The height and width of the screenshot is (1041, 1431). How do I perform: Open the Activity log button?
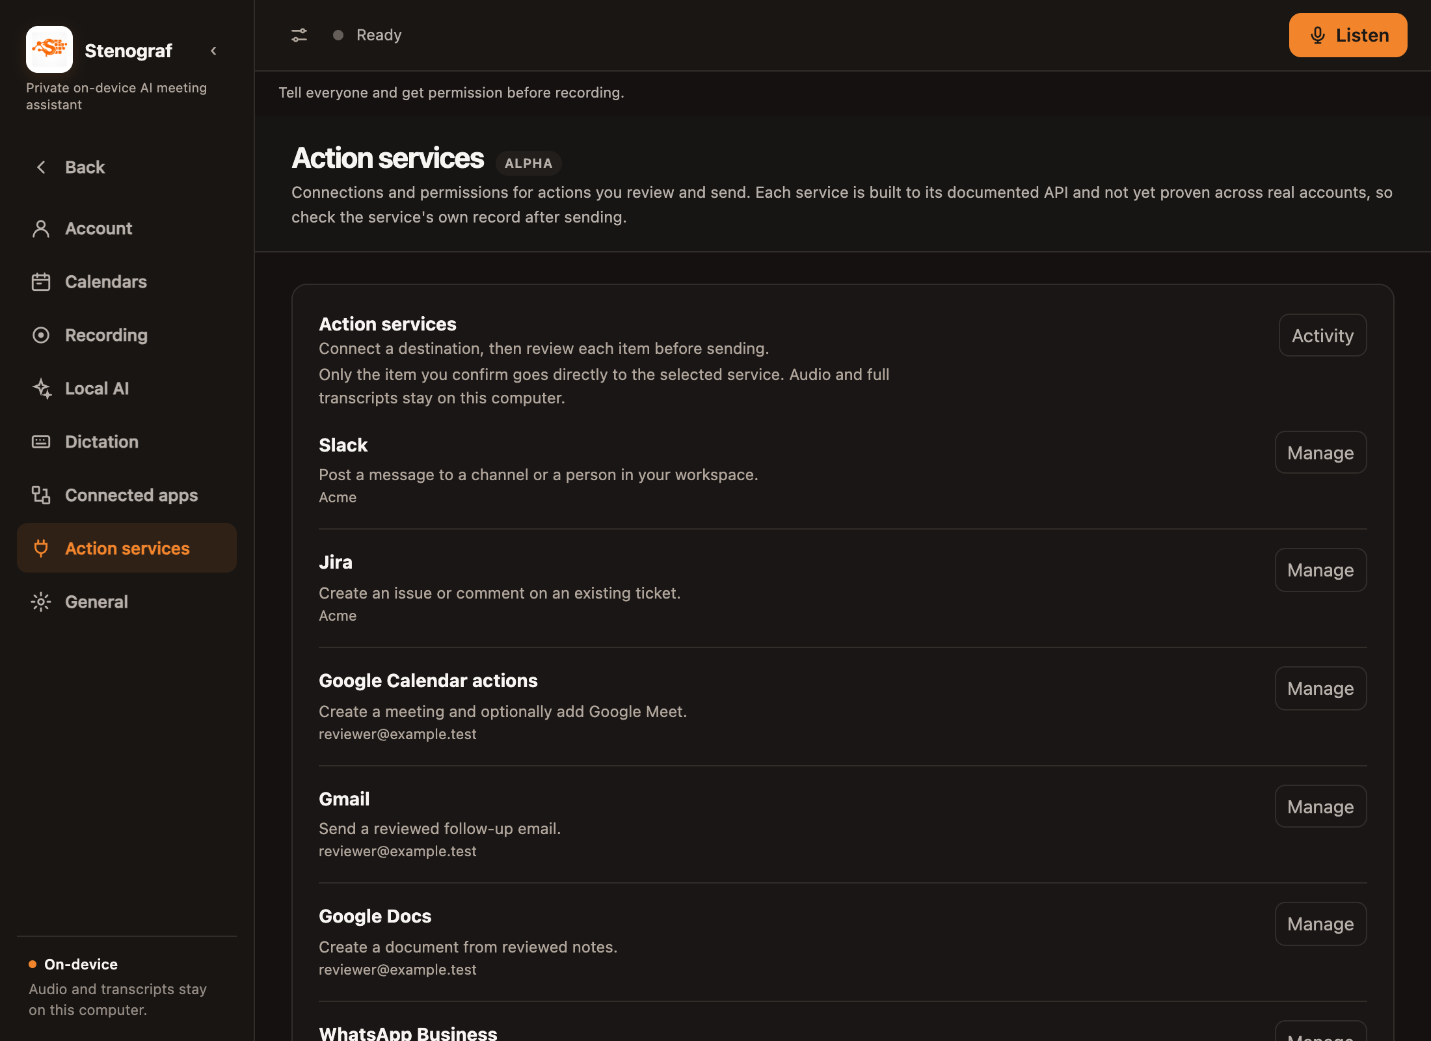tap(1322, 336)
